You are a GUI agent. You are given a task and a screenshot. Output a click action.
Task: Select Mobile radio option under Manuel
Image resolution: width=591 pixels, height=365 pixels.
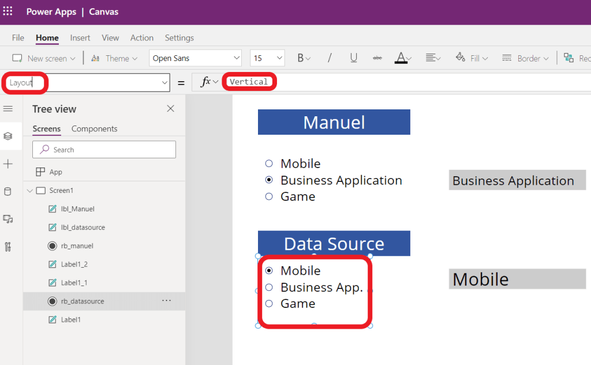(x=269, y=164)
